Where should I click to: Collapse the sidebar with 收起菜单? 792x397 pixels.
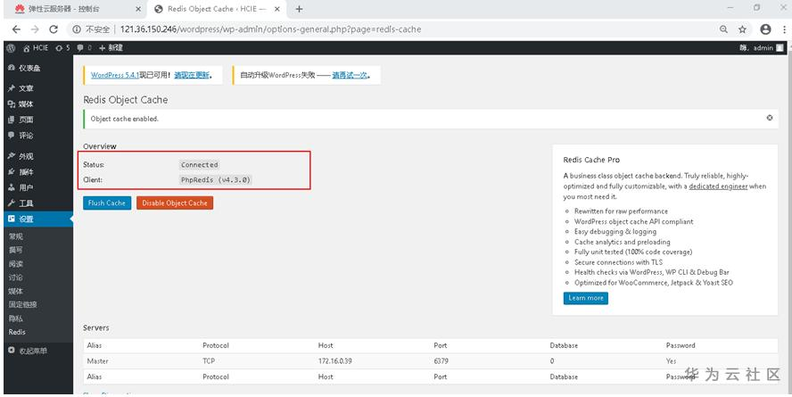tap(28, 351)
